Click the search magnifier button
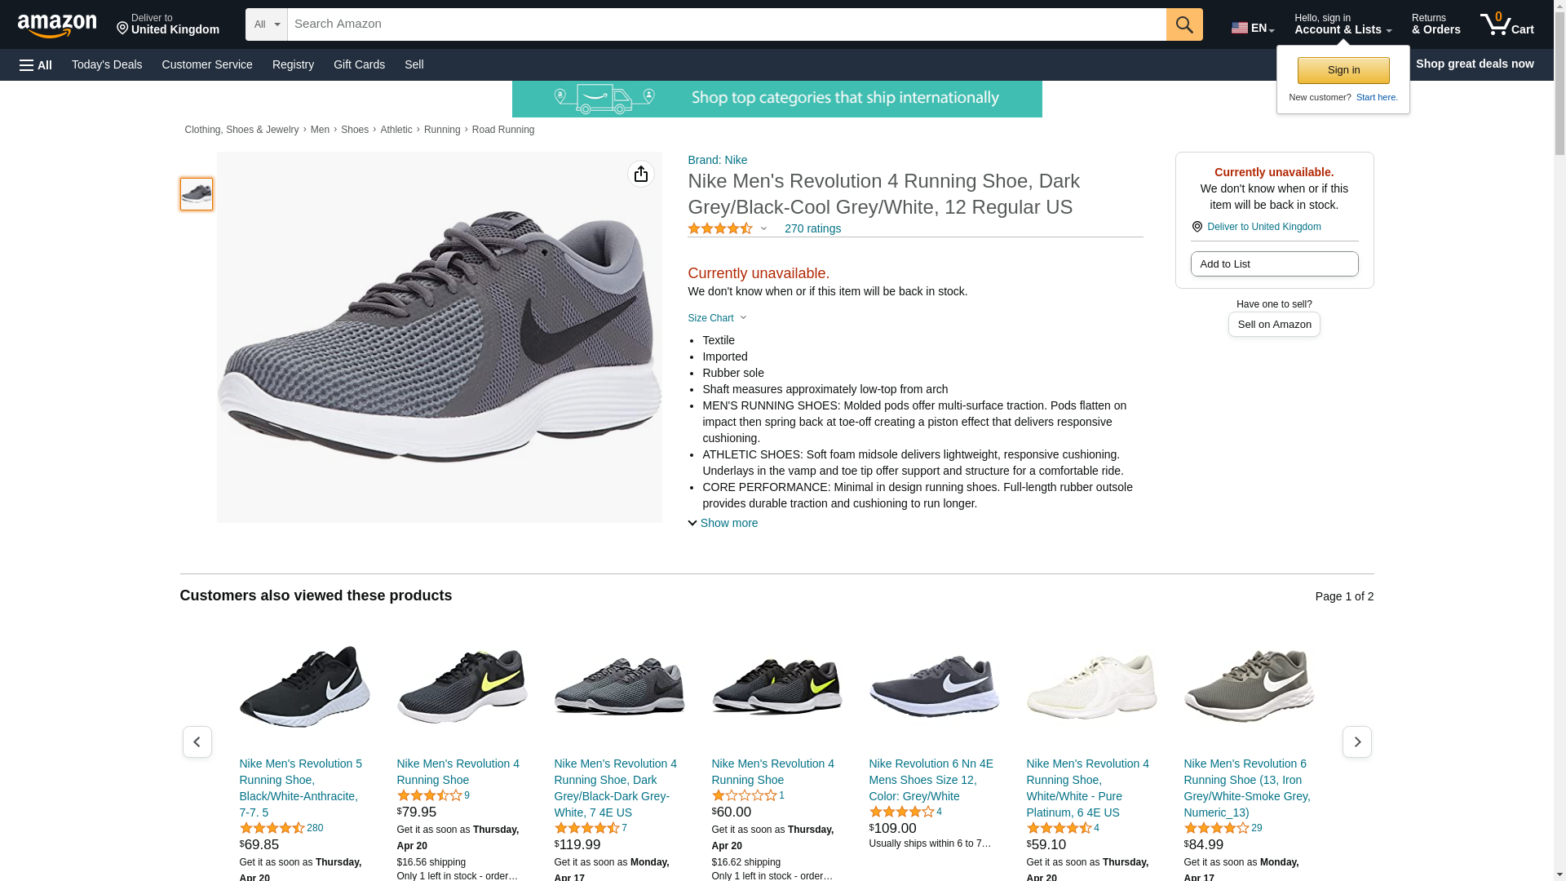This screenshot has width=1566, height=881. click(1184, 24)
